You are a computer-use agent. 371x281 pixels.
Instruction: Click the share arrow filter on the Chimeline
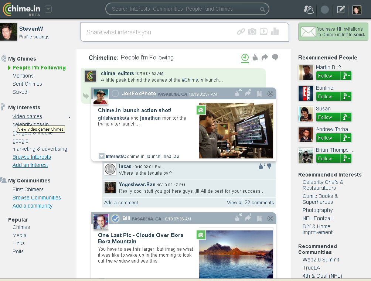(264, 57)
